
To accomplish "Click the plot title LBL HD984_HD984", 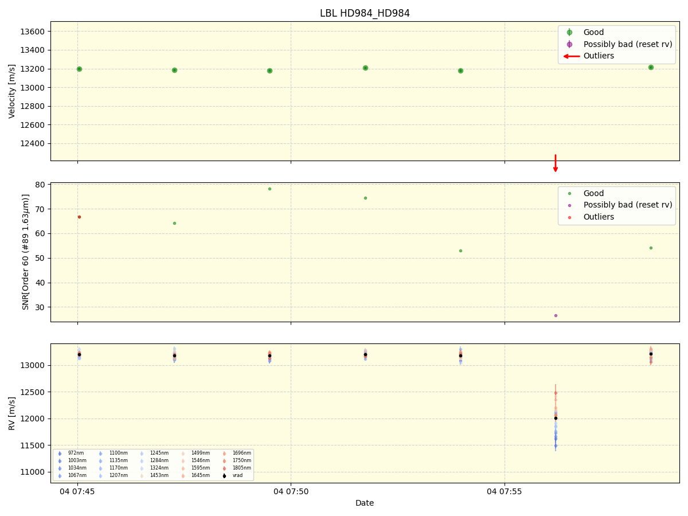I will pyautogui.click(x=365, y=13).
